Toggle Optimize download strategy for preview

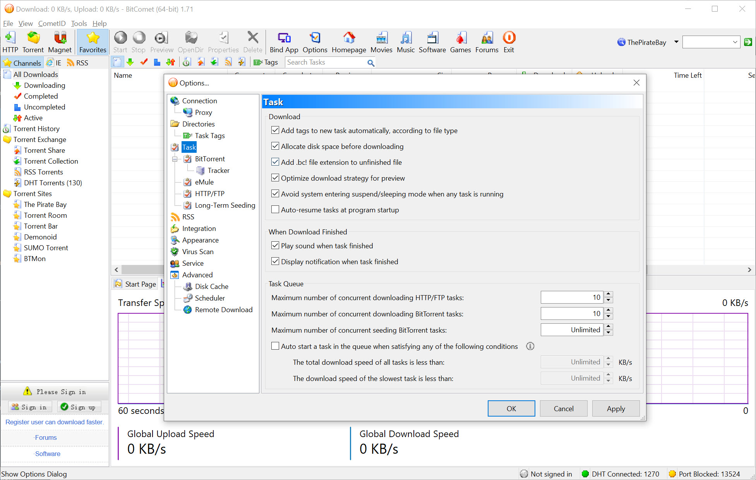pos(275,178)
